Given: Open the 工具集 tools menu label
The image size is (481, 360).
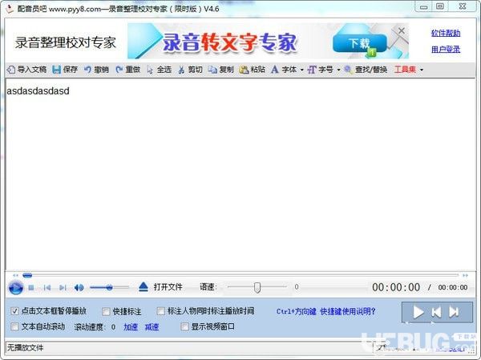Looking at the screenshot, I should [x=405, y=70].
